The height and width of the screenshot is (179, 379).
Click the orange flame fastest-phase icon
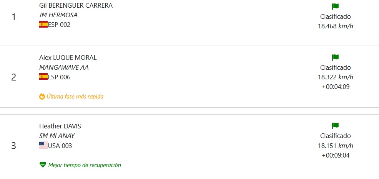click(42, 97)
